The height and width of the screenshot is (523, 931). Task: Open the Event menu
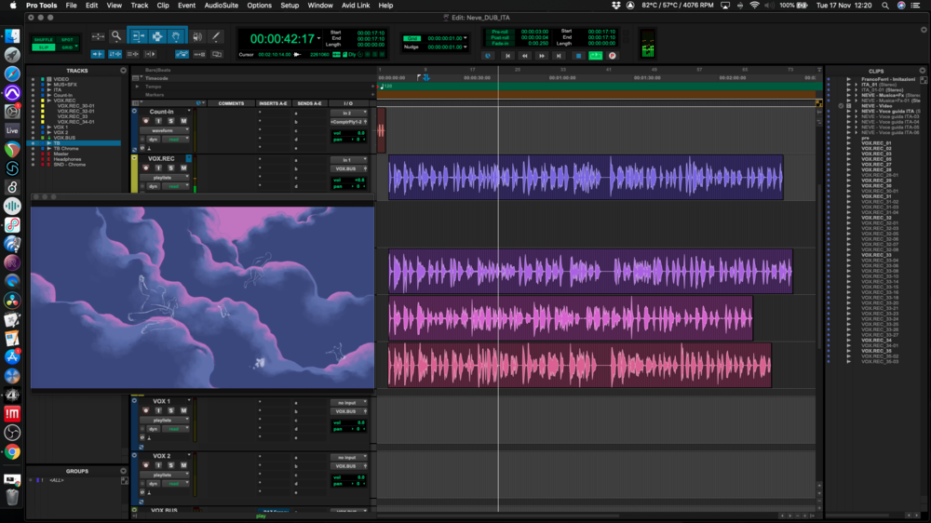186,6
